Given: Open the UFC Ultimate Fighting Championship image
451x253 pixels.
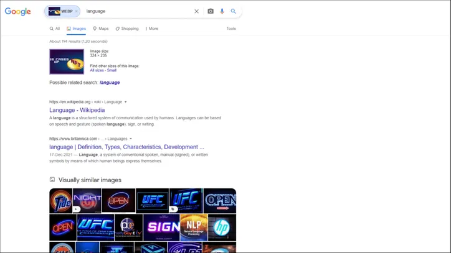Looking at the screenshot, I should 95,228.
